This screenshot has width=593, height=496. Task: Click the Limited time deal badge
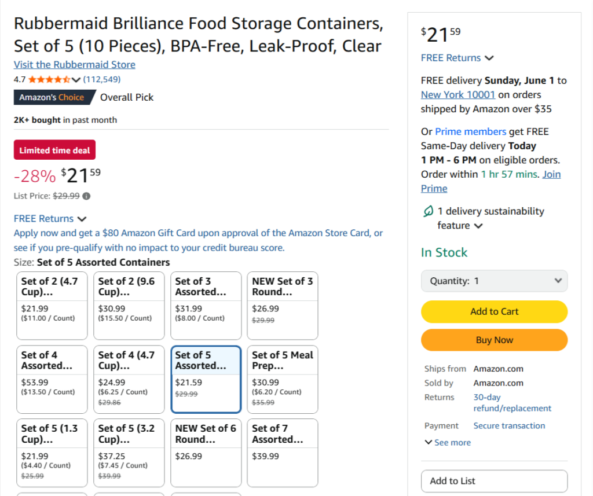[x=54, y=149]
